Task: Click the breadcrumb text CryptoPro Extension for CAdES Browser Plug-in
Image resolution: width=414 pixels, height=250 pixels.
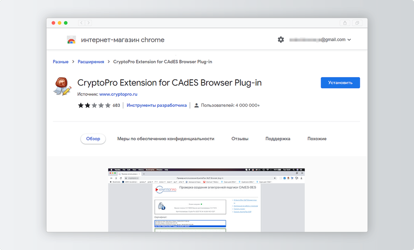Action: [x=162, y=61]
